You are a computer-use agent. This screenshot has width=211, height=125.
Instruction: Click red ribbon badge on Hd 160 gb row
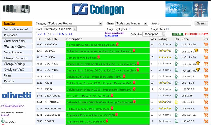tap(112, 108)
